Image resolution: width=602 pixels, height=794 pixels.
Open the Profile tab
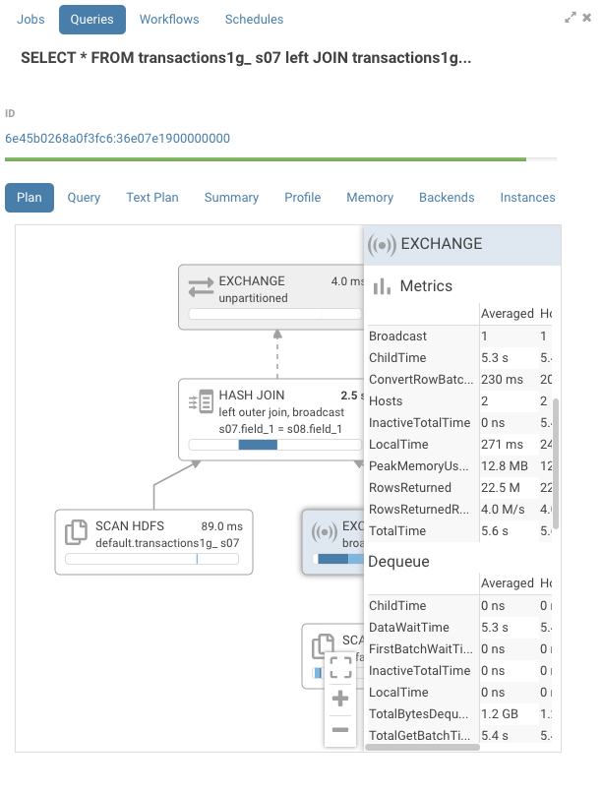(x=302, y=198)
